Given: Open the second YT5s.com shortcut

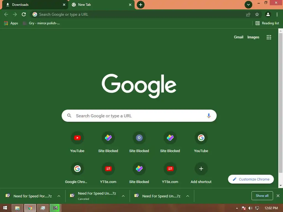Looking at the screenshot, I should click(170, 173).
